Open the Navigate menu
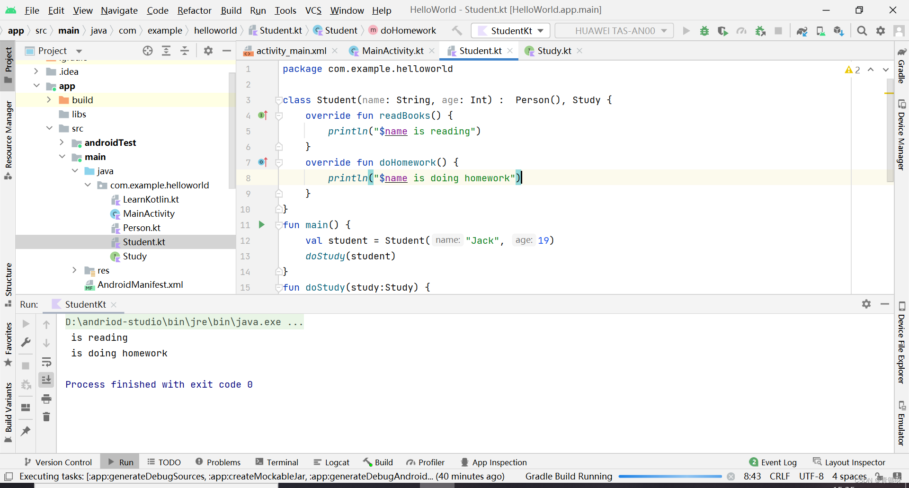Viewport: 909px width, 488px height. [x=119, y=10]
